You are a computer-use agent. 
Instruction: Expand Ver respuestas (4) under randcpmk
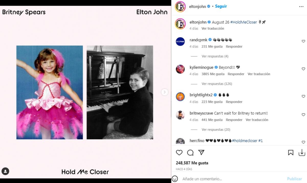[x=215, y=56]
